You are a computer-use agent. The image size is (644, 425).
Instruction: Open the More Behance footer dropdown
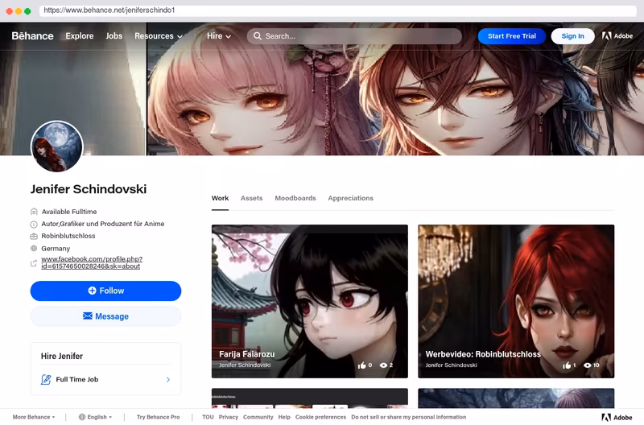coord(34,417)
